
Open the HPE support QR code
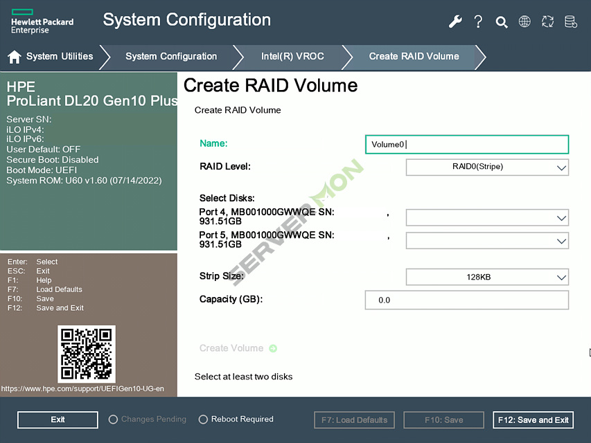tap(87, 354)
